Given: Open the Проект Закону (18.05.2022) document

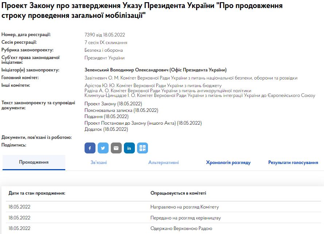Looking at the screenshot, I should (113, 104).
